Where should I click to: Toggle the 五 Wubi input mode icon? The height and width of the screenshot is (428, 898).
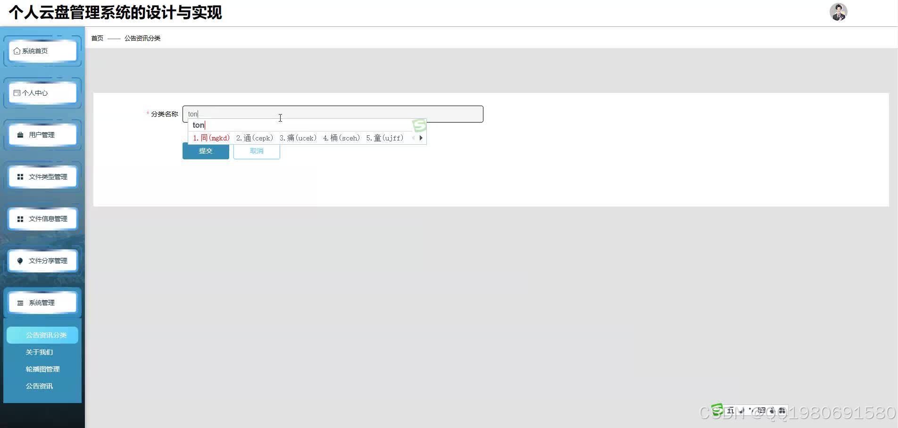tap(730, 411)
